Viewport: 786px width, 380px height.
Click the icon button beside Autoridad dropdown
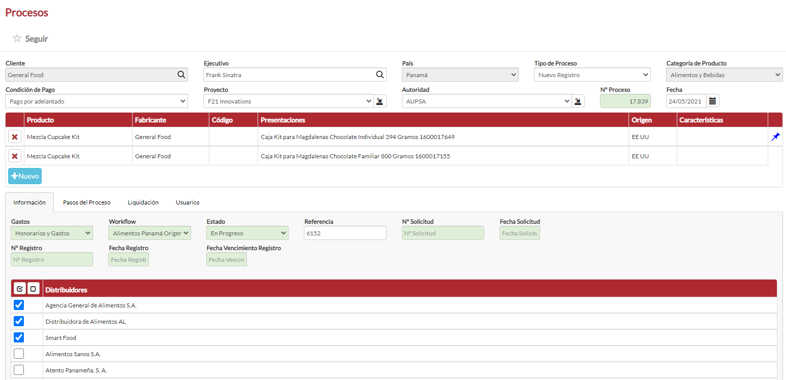(x=578, y=101)
